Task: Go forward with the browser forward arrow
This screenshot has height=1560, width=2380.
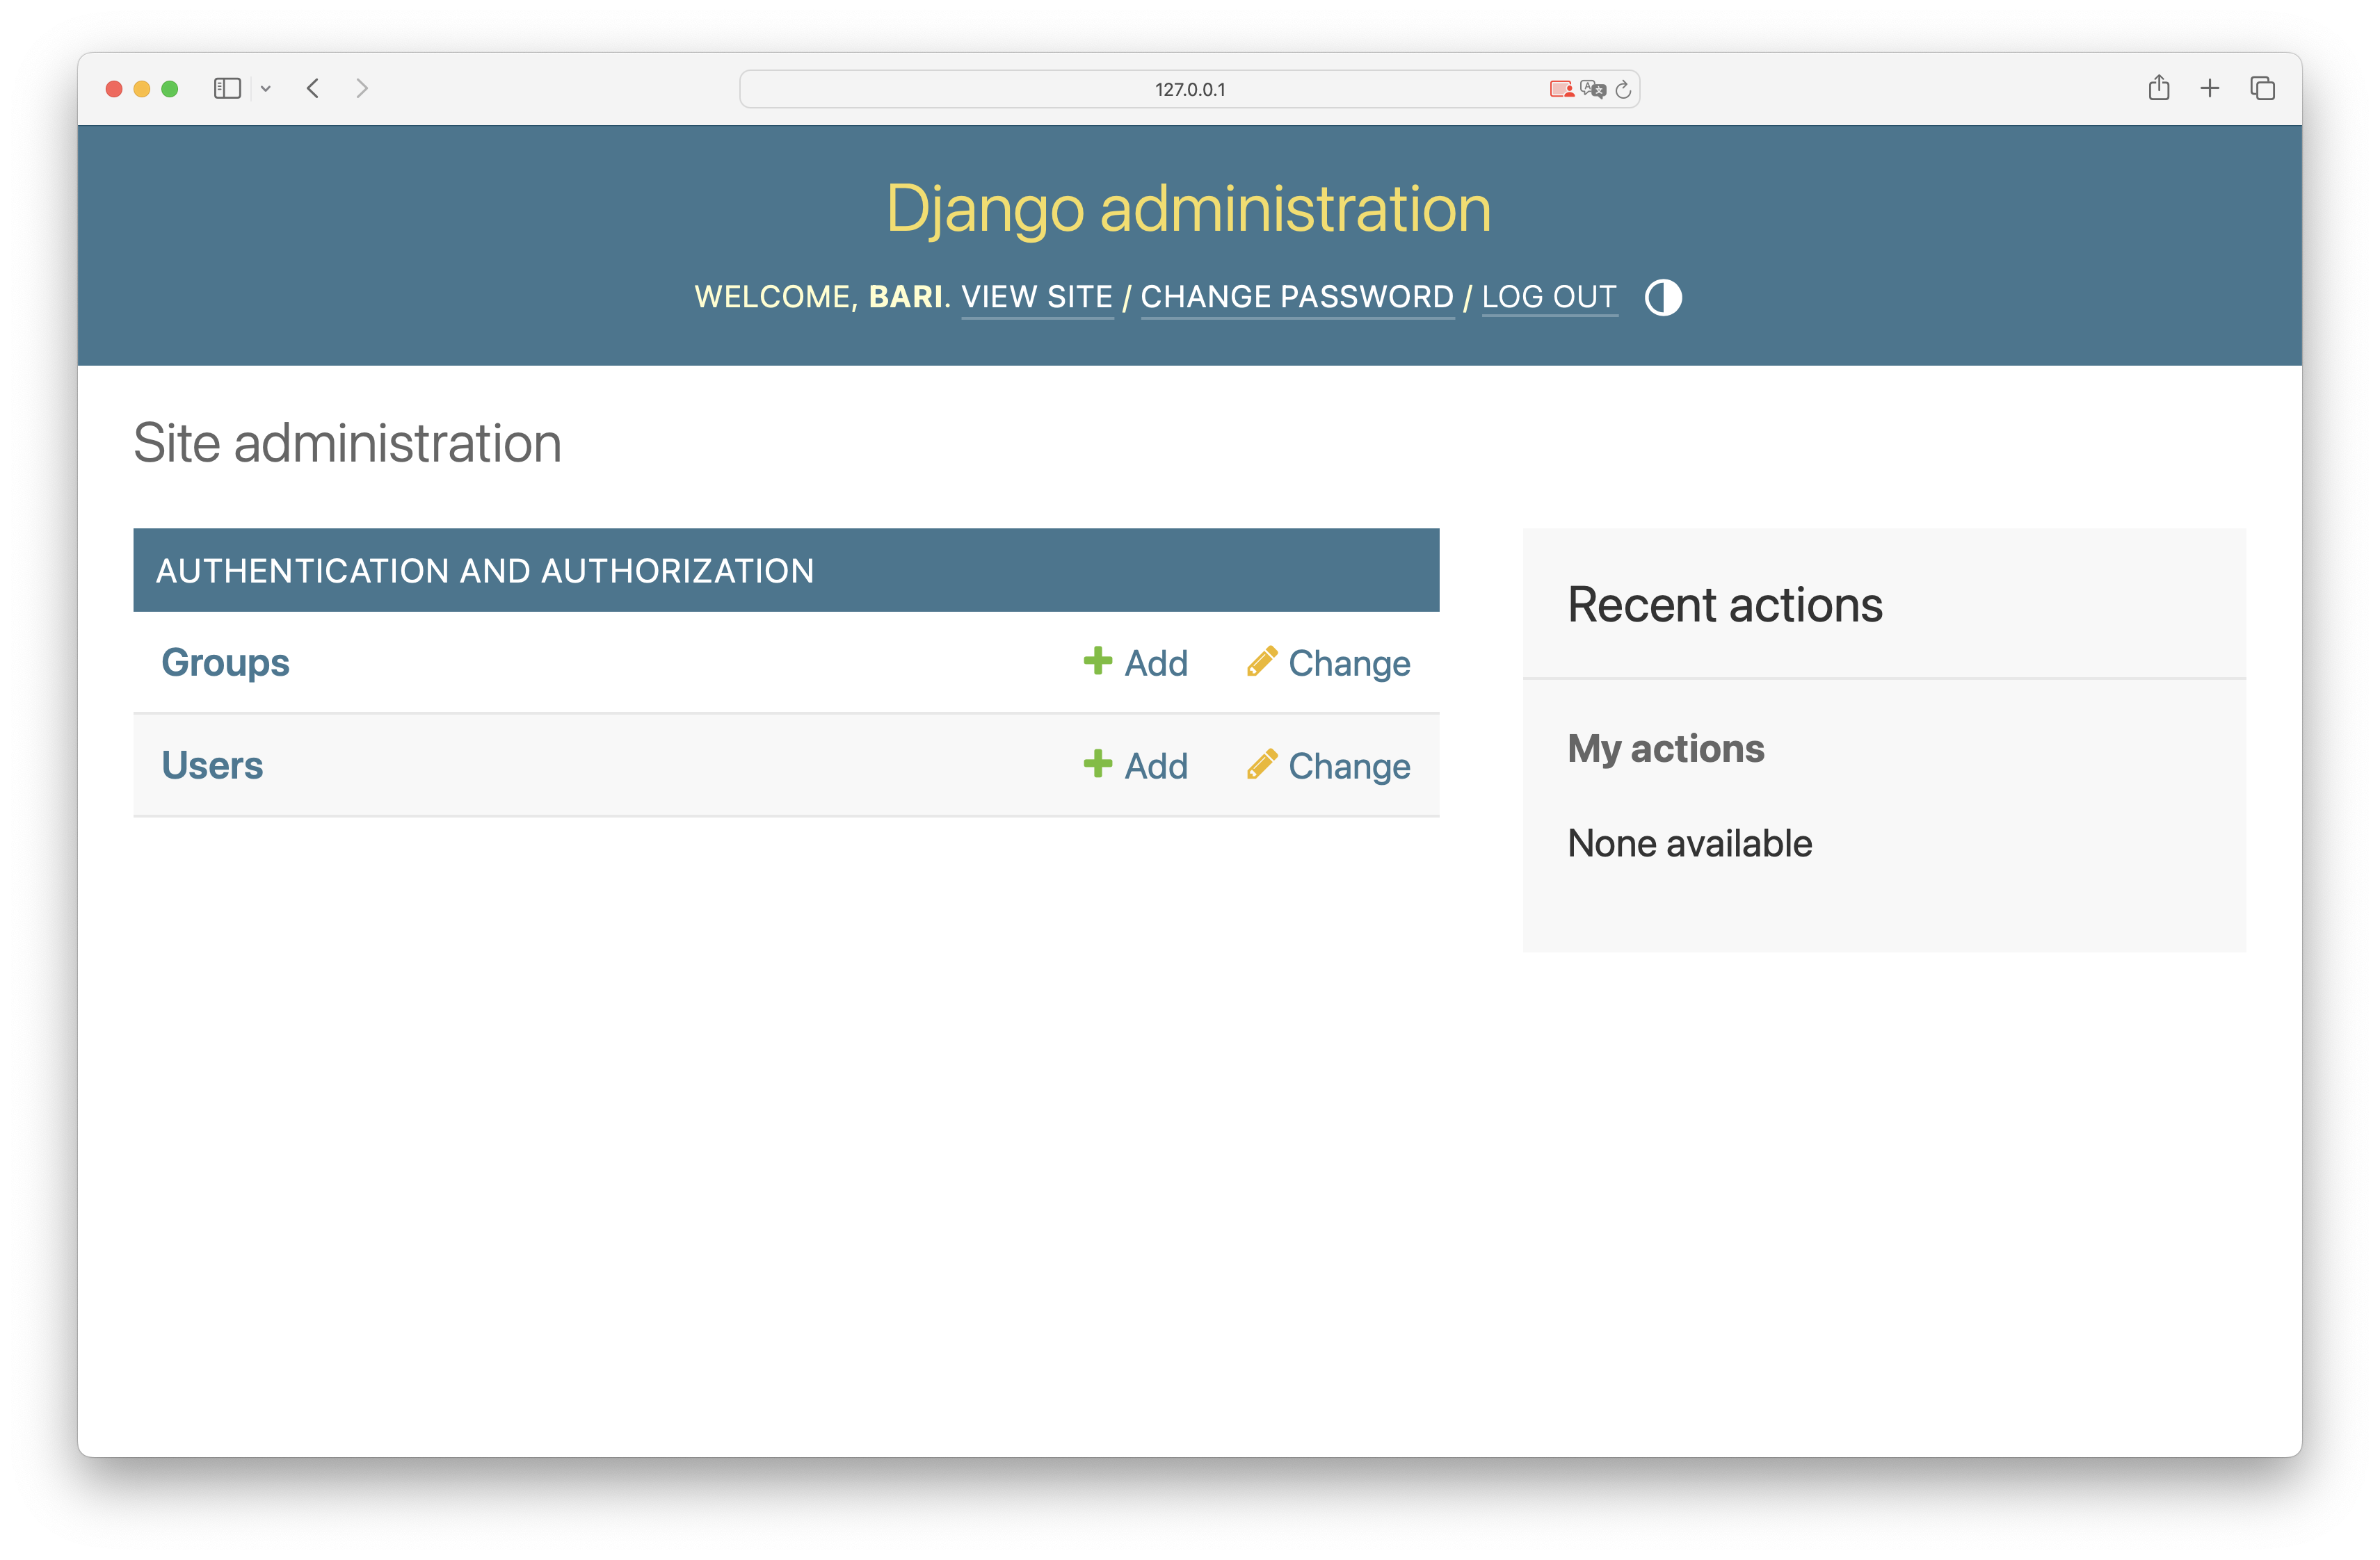Action: (x=362, y=88)
